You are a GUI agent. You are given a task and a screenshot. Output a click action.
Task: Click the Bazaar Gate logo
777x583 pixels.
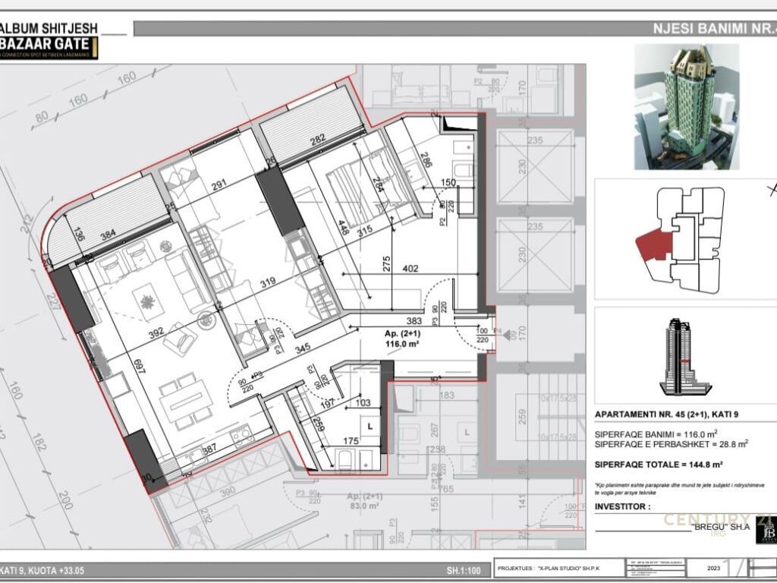49,44
